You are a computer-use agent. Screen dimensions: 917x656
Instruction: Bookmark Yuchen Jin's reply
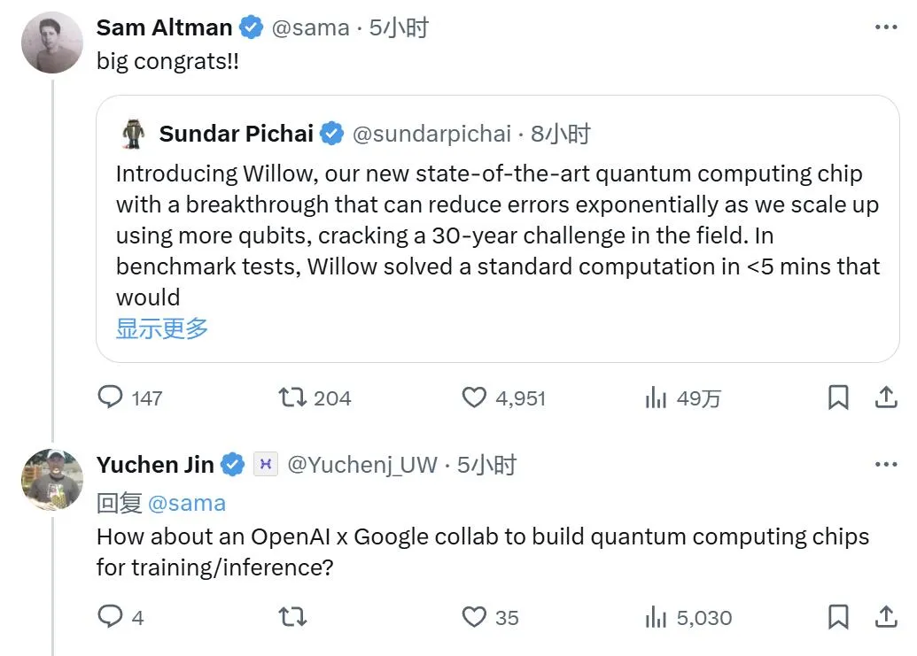pyautogui.click(x=838, y=616)
